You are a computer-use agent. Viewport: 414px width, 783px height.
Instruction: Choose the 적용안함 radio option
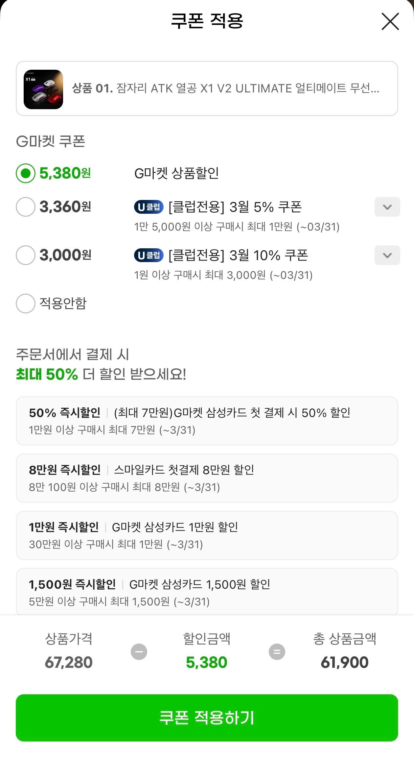pyautogui.click(x=26, y=303)
